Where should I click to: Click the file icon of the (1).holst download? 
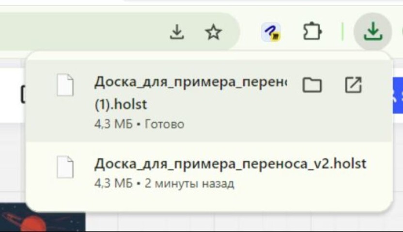pyautogui.click(x=65, y=85)
